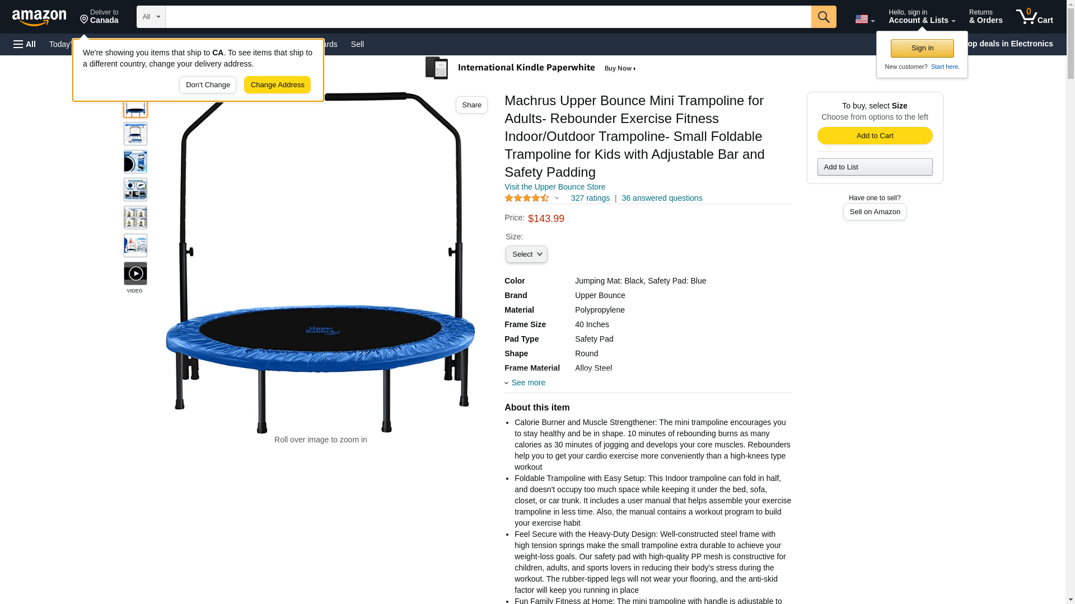Open the cart icon

click(1034, 16)
